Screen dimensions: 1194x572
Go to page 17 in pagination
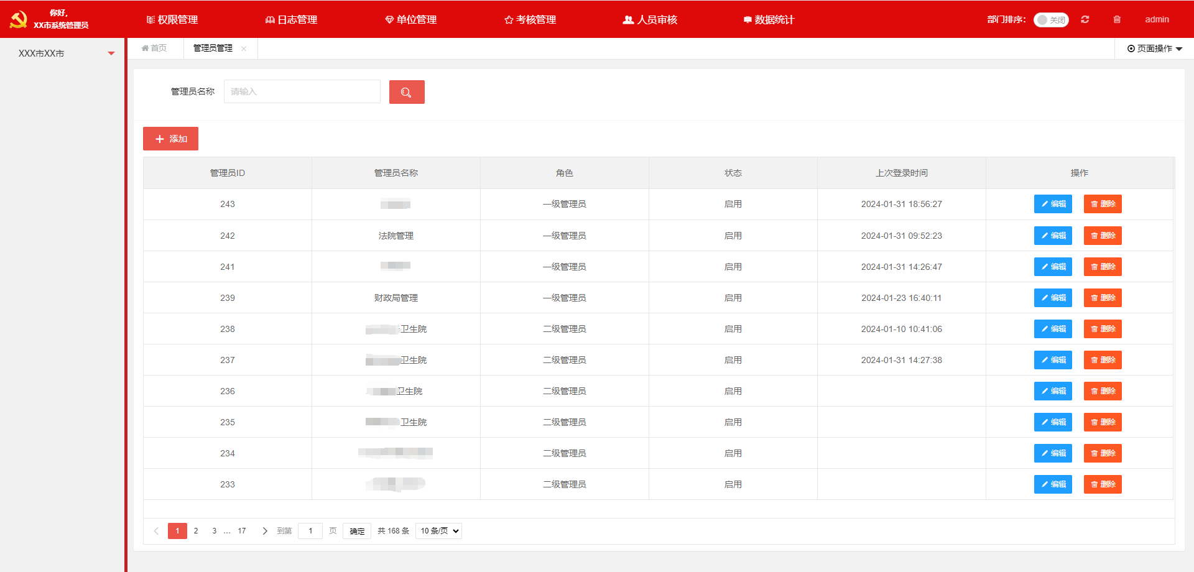tap(242, 531)
